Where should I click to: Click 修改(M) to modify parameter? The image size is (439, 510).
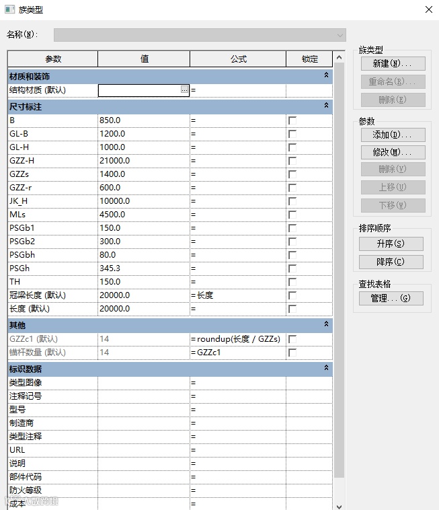click(x=393, y=152)
